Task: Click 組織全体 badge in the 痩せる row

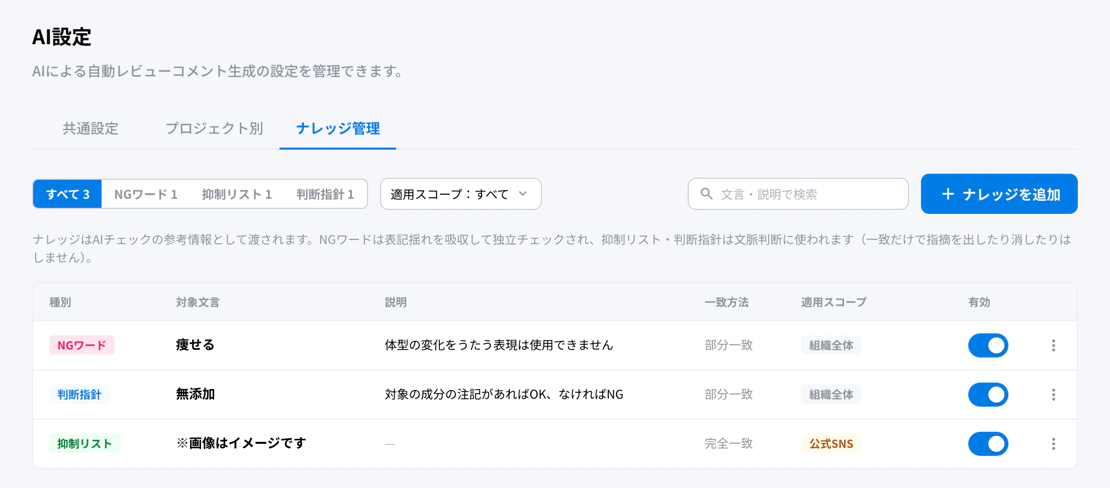Action: click(x=831, y=345)
